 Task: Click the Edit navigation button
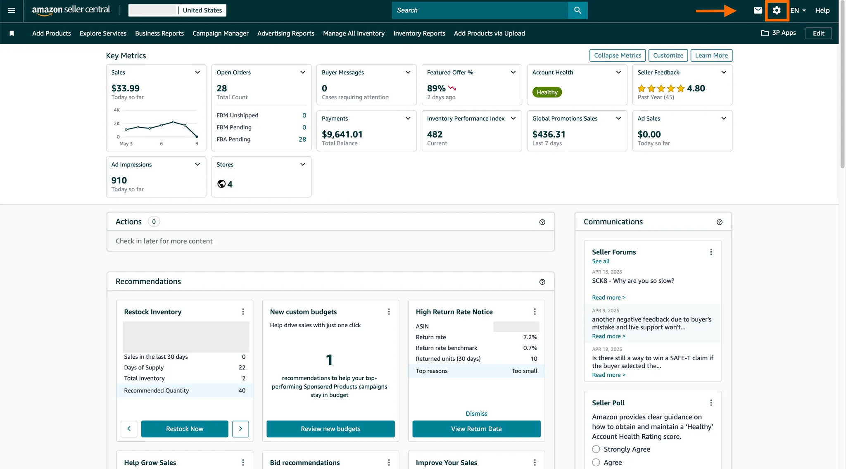coord(818,33)
